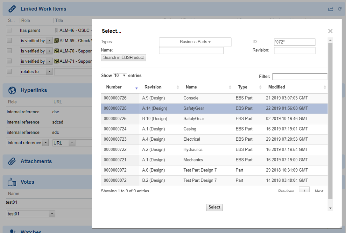The image size is (346, 233).
Task: Select Test Part Design 7 B.2 row
Action: coord(214,181)
